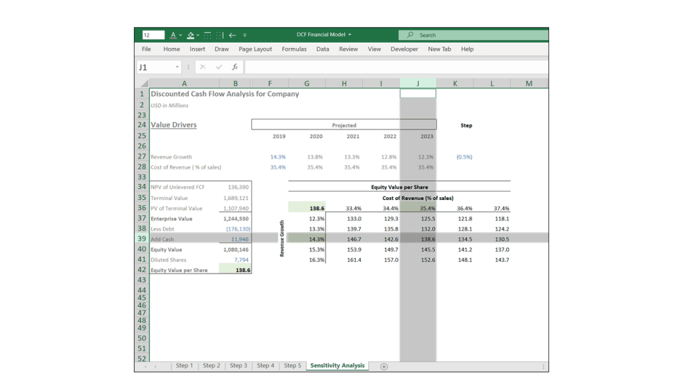Select the Fill Color bucket icon
Viewport: 683px width, 384px height.
pyautogui.click(x=191, y=35)
